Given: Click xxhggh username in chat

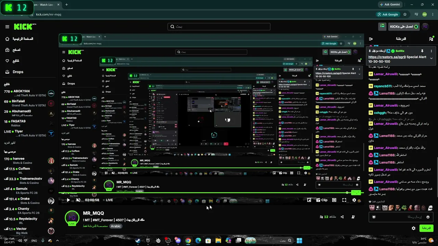Looking at the screenshot, I should click(x=380, y=113).
